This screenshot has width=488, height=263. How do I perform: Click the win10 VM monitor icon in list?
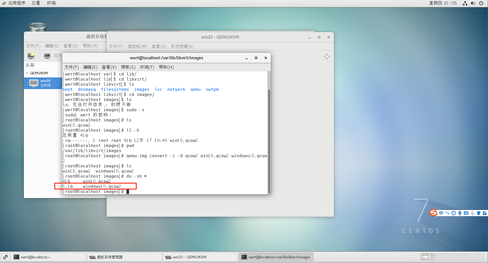[x=34, y=83]
